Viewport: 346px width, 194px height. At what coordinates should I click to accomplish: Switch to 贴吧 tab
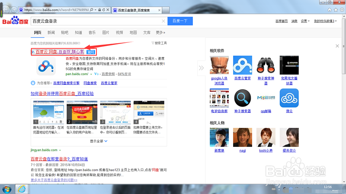click(64, 32)
